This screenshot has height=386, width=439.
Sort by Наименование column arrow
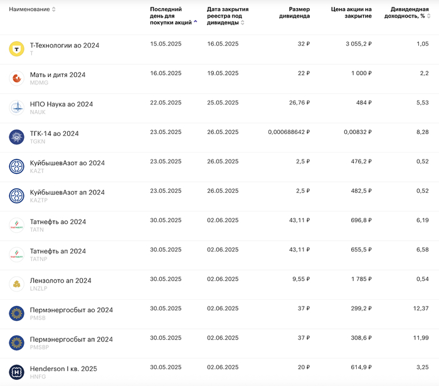54,9
